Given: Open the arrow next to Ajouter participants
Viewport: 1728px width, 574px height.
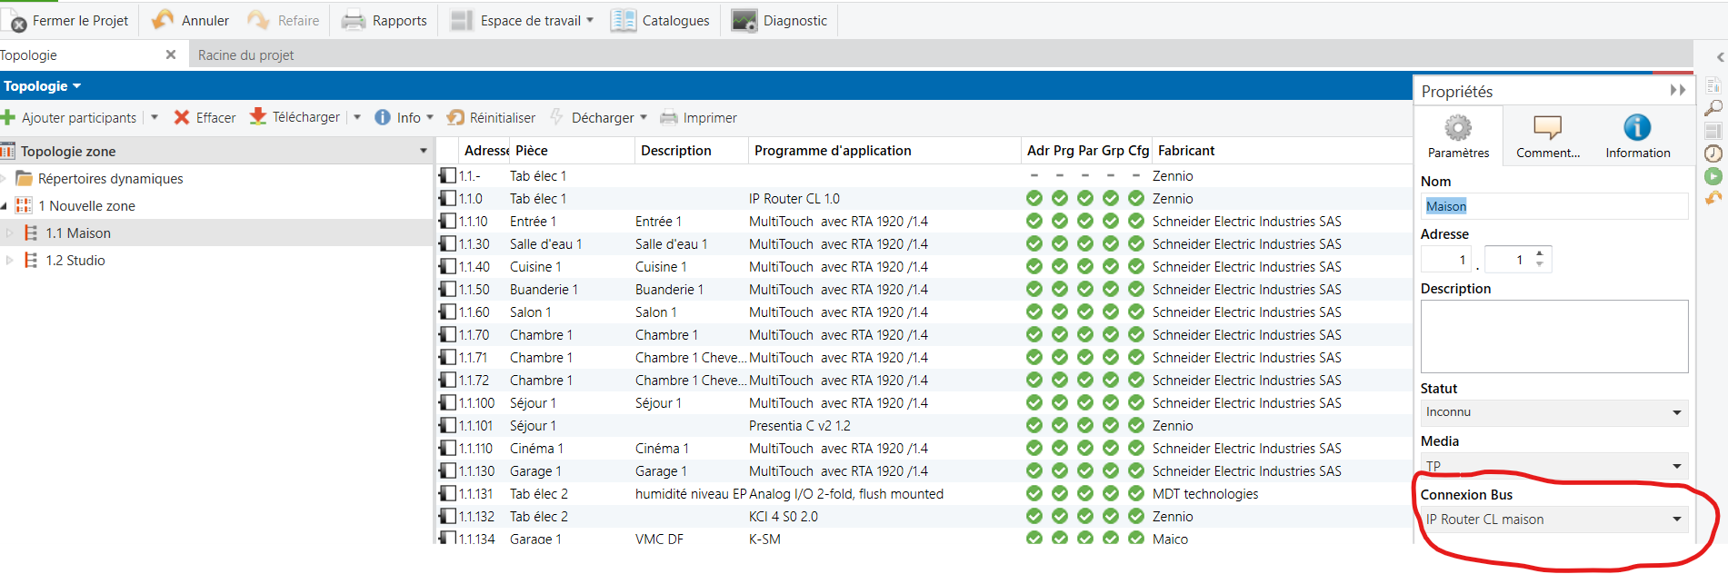Looking at the screenshot, I should pos(155,117).
